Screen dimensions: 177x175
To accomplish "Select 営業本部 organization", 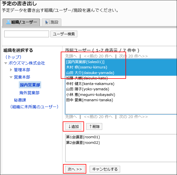I will [22, 77].
